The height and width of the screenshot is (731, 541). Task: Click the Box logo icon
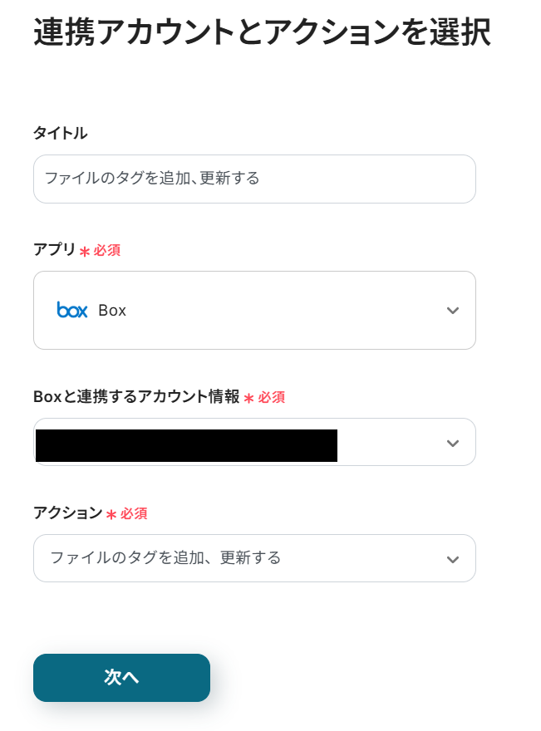pyautogui.click(x=72, y=310)
